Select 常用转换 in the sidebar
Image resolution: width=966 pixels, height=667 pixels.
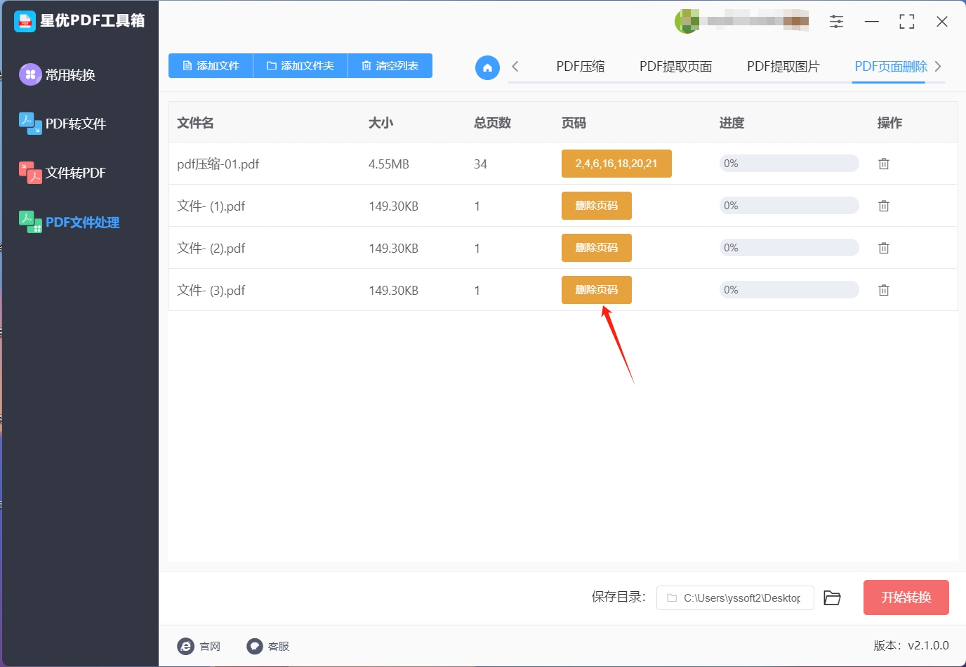58,74
